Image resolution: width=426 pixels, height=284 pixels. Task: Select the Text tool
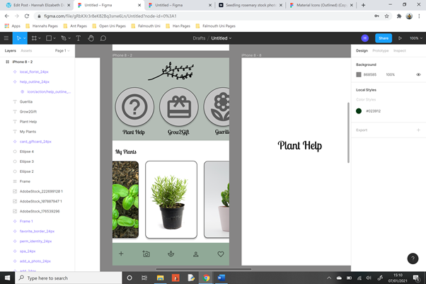tap(78, 38)
